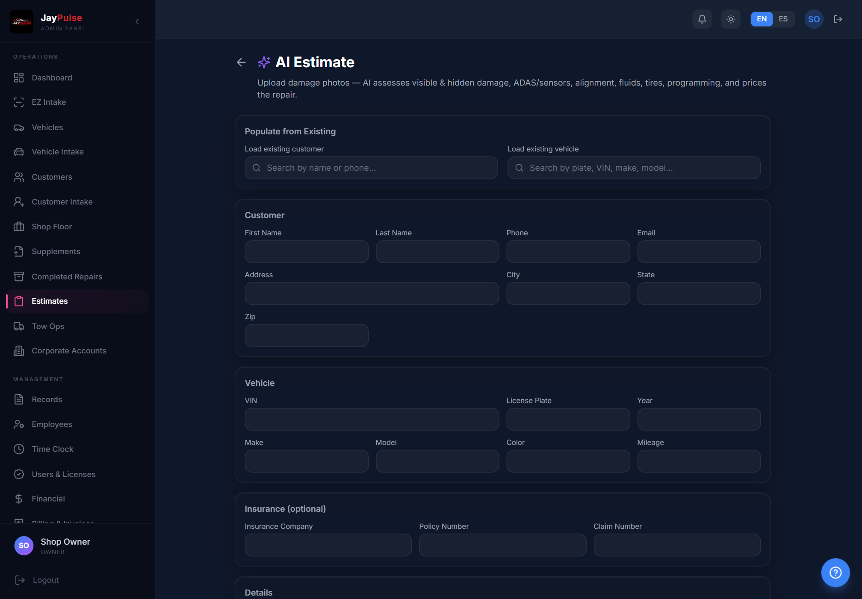This screenshot has width=862, height=599.
Task: Search existing customer by name or phone
Action: 371,168
